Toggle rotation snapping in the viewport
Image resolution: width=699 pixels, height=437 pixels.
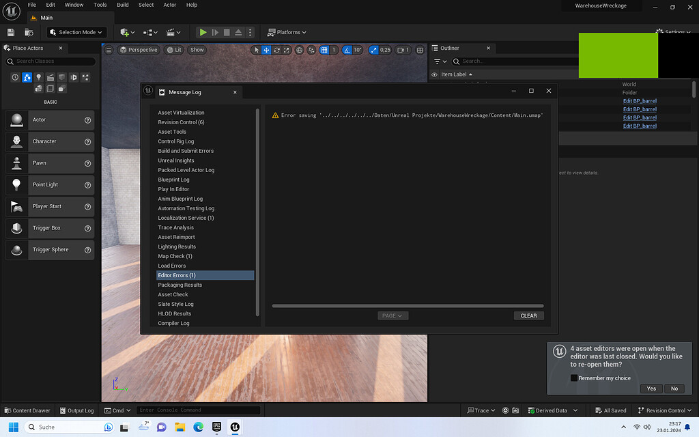click(x=346, y=49)
